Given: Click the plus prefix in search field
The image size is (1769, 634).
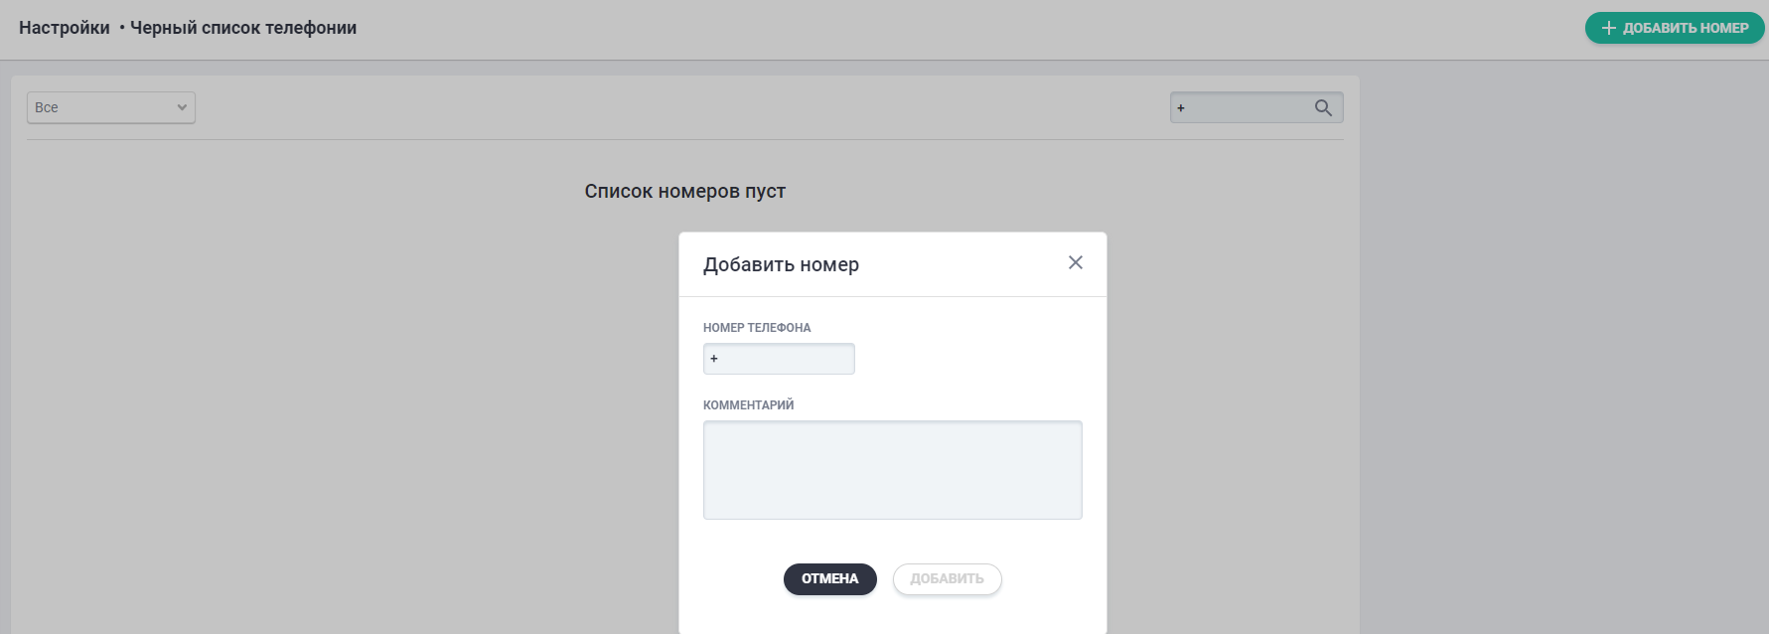Looking at the screenshot, I should [x=1180, y=107].
